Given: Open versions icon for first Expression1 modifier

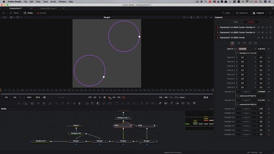Looking at the screenshot, I should point(259,27).
